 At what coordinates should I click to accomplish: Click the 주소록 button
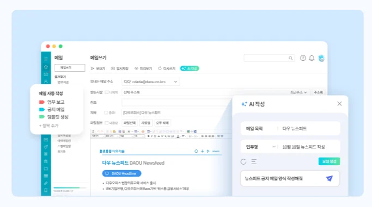point(318,92)
